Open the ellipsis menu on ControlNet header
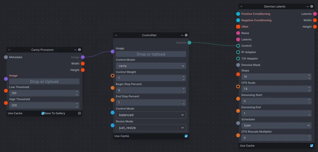Image resolution: width=318 pixels, height=152 pixels. (182, 35)
